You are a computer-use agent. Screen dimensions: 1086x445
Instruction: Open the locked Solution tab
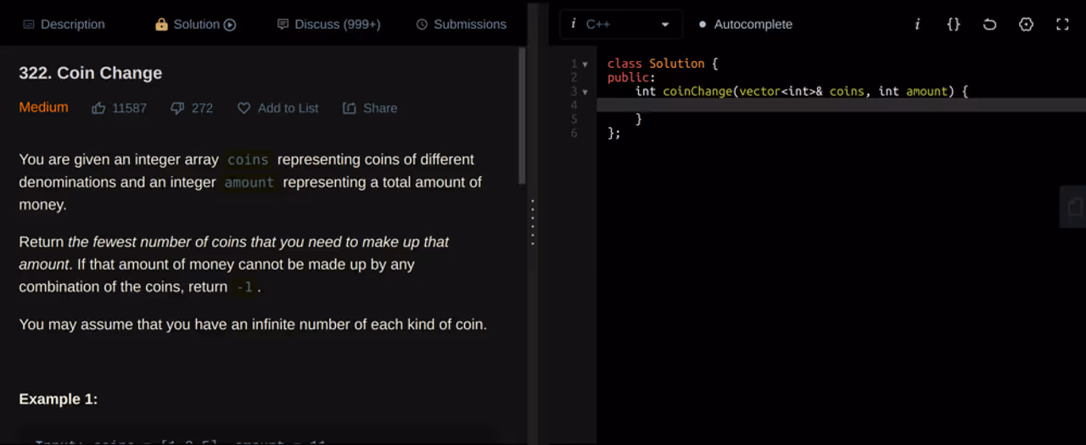click(x=195, y=25)
